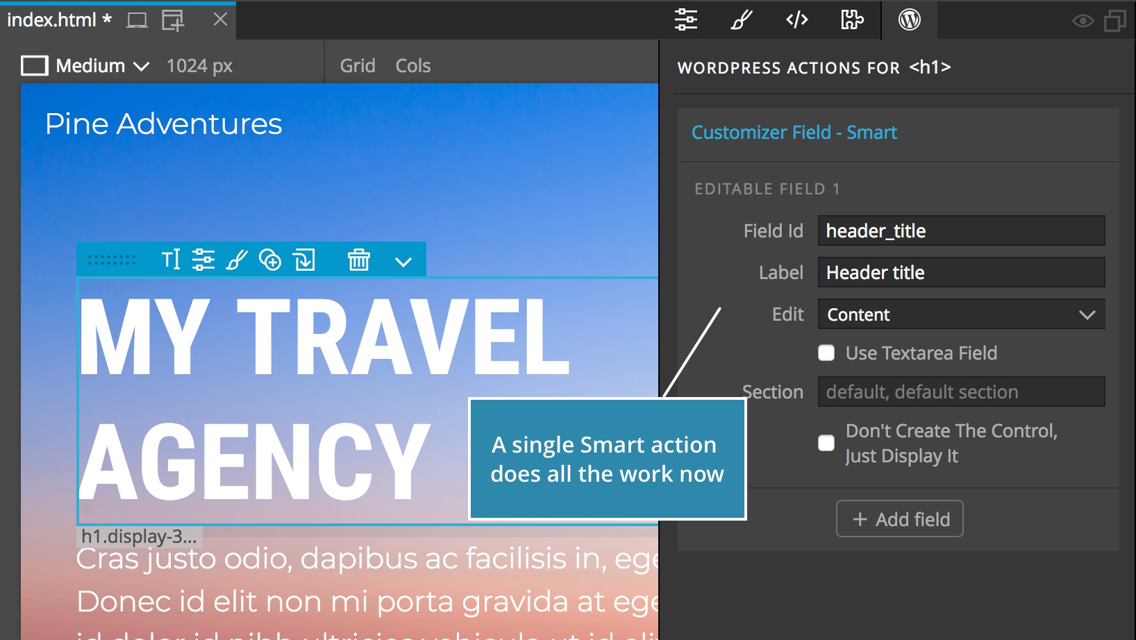Click the EDITABLE FIELD 1 heading
This screenshot has height=640, width=1136.
click(767, 189)
